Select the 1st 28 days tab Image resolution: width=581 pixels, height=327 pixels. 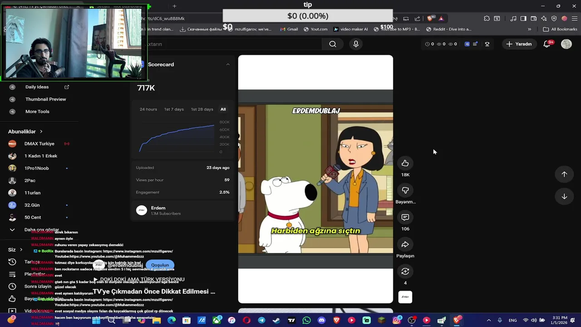[202, 109]
